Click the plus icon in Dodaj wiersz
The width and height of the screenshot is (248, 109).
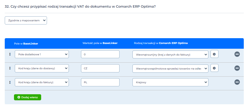19,97
